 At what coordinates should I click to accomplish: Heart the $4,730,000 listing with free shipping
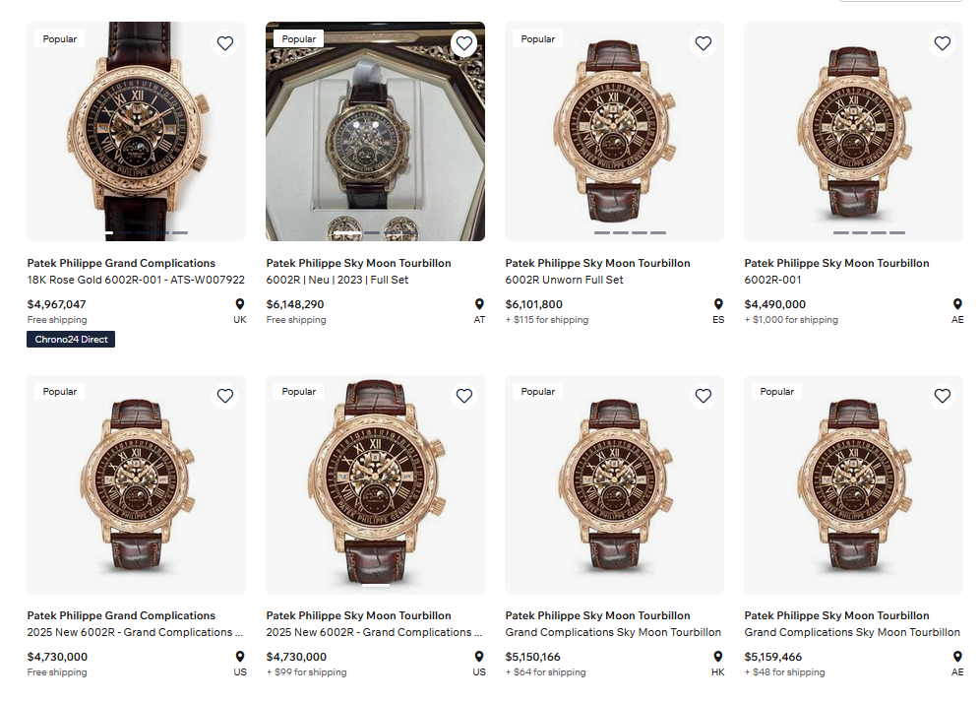pyautogui.click(x=225, y=396)
